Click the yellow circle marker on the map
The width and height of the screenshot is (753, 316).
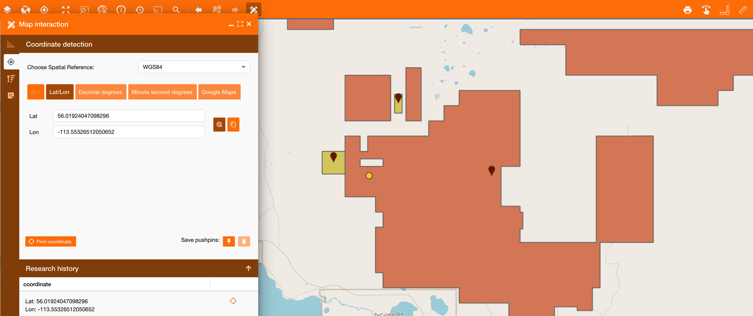click(369, 176)
